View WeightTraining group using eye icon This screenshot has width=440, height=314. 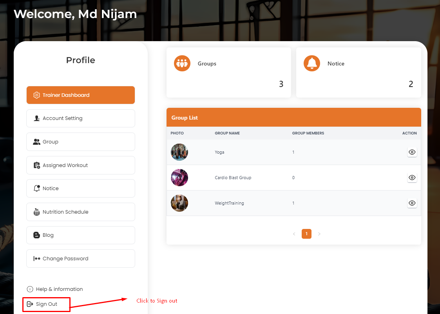tap(412, 203)
